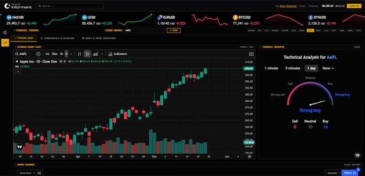The width and height of the screenshot is (365, 176).
Task: Select the 1 day analysis interval
Action: (311, 68)
